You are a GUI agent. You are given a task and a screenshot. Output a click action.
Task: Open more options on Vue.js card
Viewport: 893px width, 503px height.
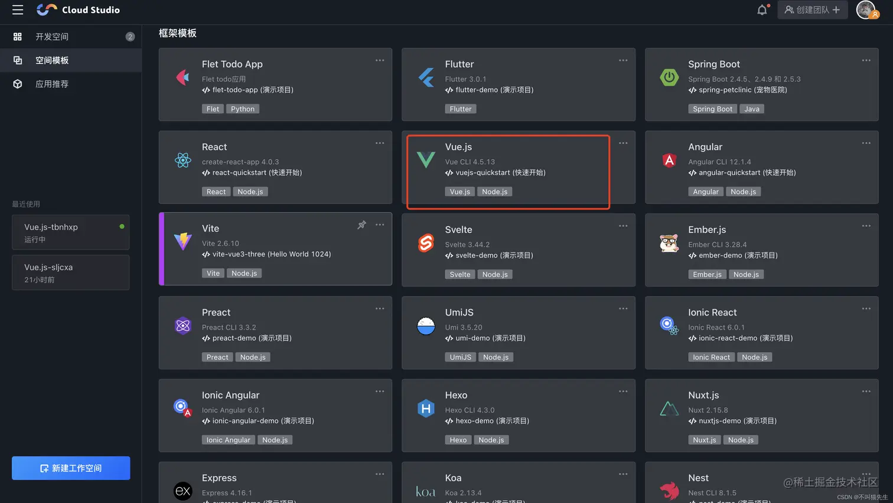[x=623, y=143]
